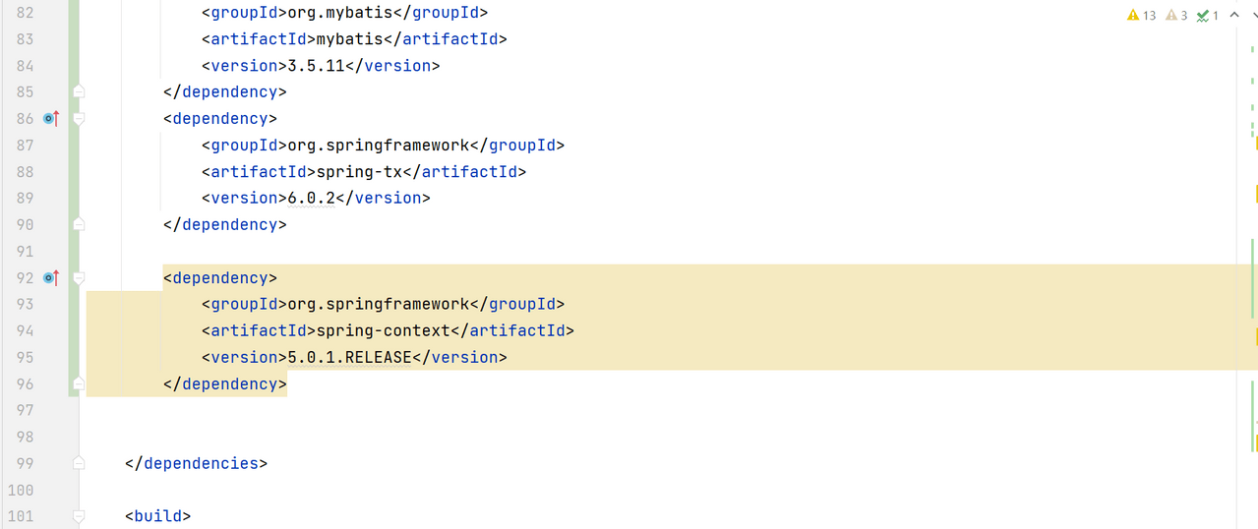Collapse the dependency block at line 86

(x=80, y=118)
